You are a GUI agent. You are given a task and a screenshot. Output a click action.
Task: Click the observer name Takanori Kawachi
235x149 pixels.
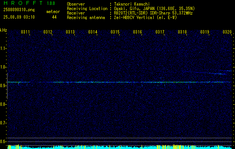click(131, 4)
